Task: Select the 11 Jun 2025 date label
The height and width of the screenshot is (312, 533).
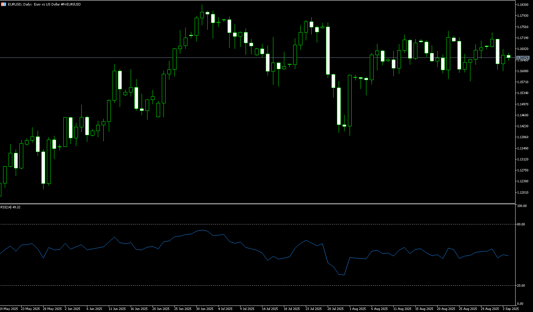Action: coord(117,309)
